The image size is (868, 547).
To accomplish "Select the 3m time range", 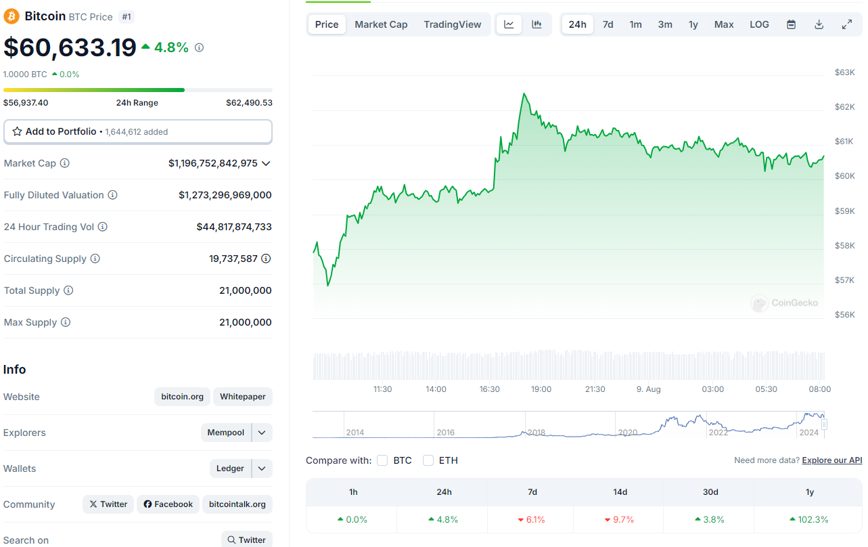I will (x=665, y=24).
